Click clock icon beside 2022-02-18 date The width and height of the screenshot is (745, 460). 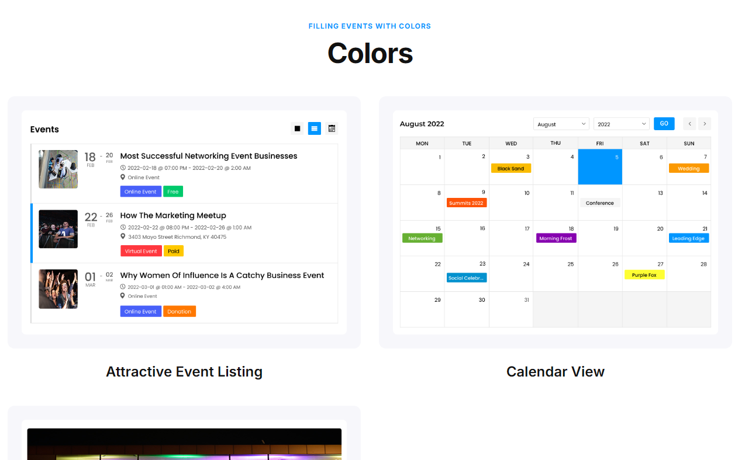tap(123, 168)
